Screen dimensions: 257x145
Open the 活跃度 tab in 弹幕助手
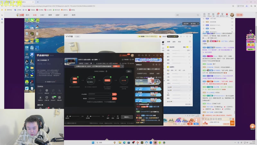[152, 73]
